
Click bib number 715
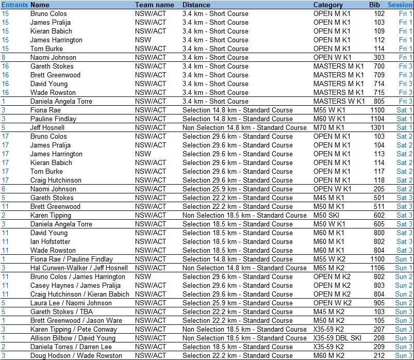click(379, 93)
